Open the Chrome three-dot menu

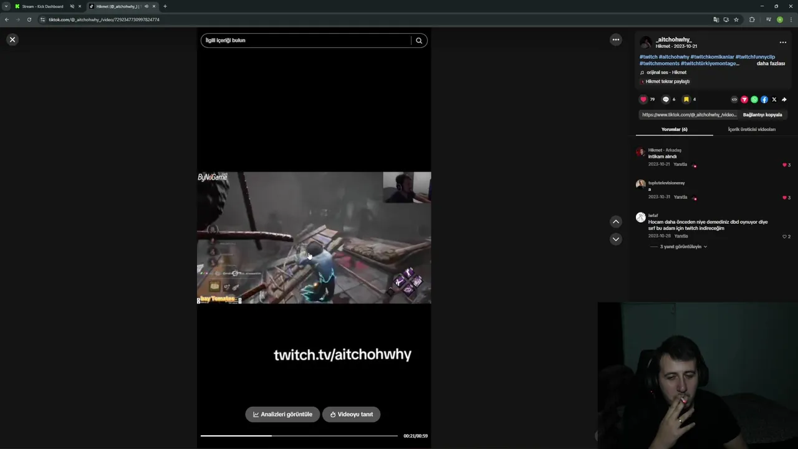[x=791, y=19]
